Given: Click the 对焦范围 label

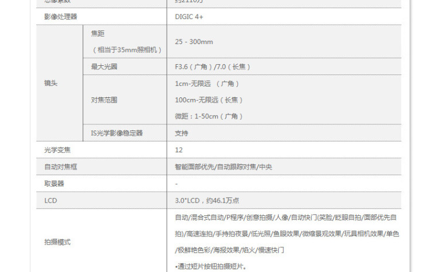Looking at the screenshot, I should 104,100.
